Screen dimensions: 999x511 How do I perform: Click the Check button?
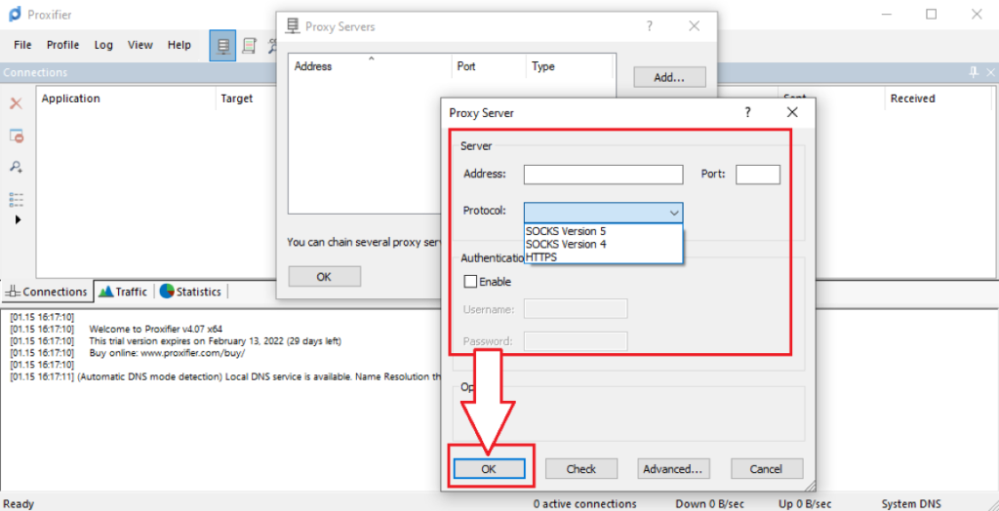coord(580,469)
